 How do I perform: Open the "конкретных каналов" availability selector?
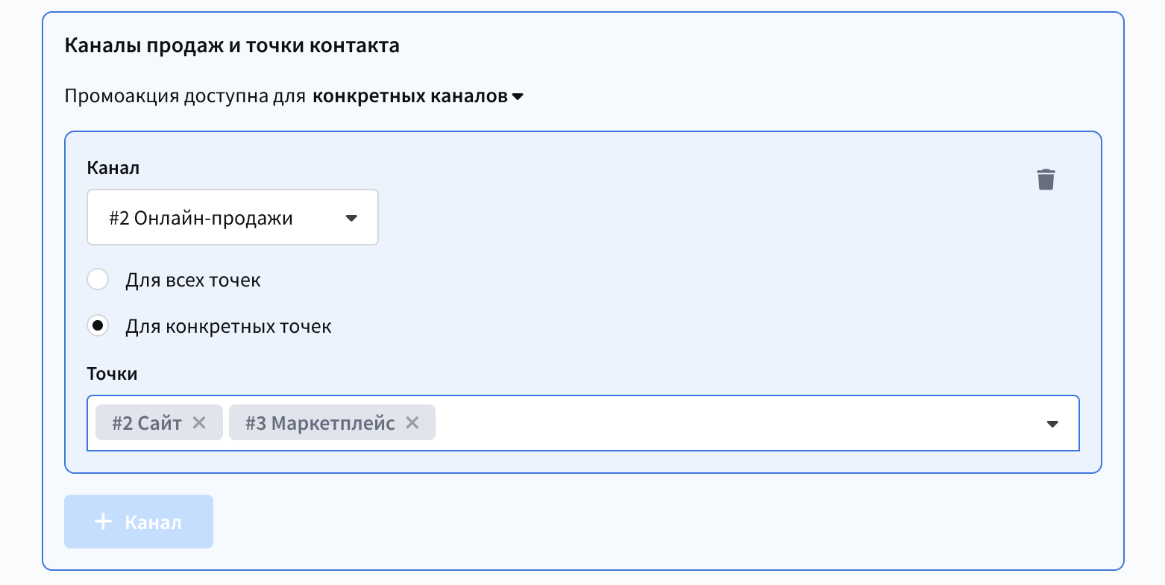point(410,96)
